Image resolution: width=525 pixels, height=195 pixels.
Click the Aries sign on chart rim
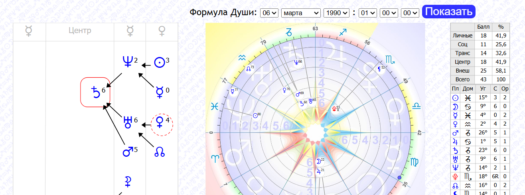(x=215, y=158)
